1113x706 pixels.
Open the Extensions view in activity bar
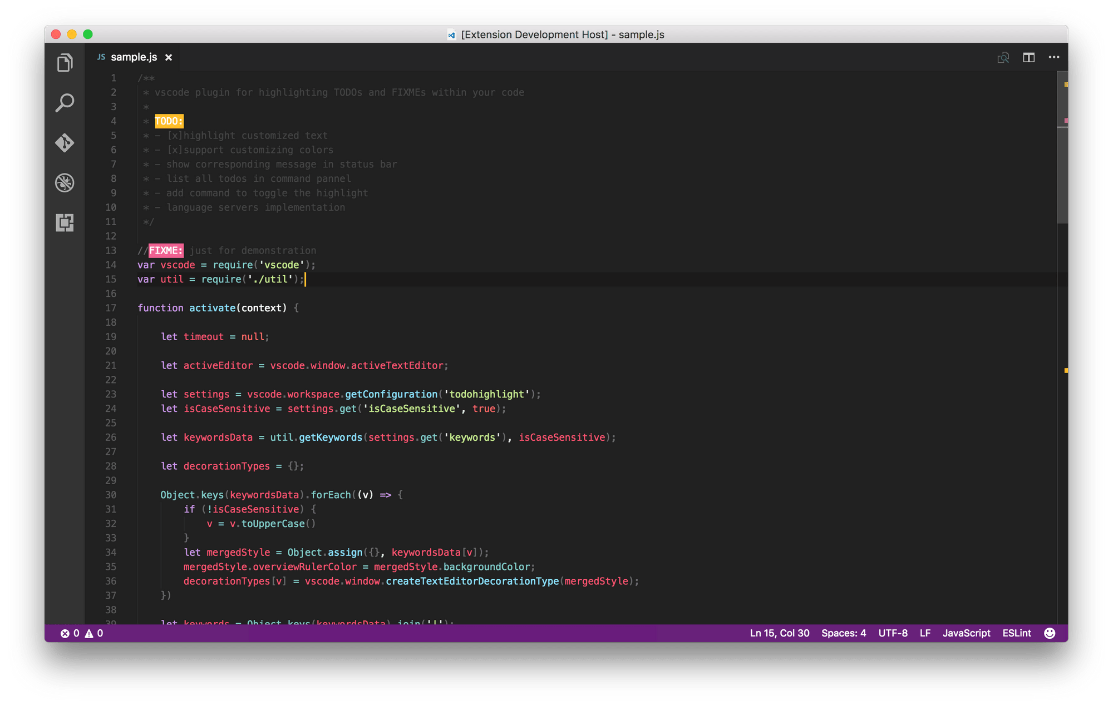tap(65, 223)
